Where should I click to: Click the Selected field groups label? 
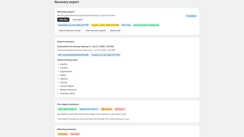(67, 60)
